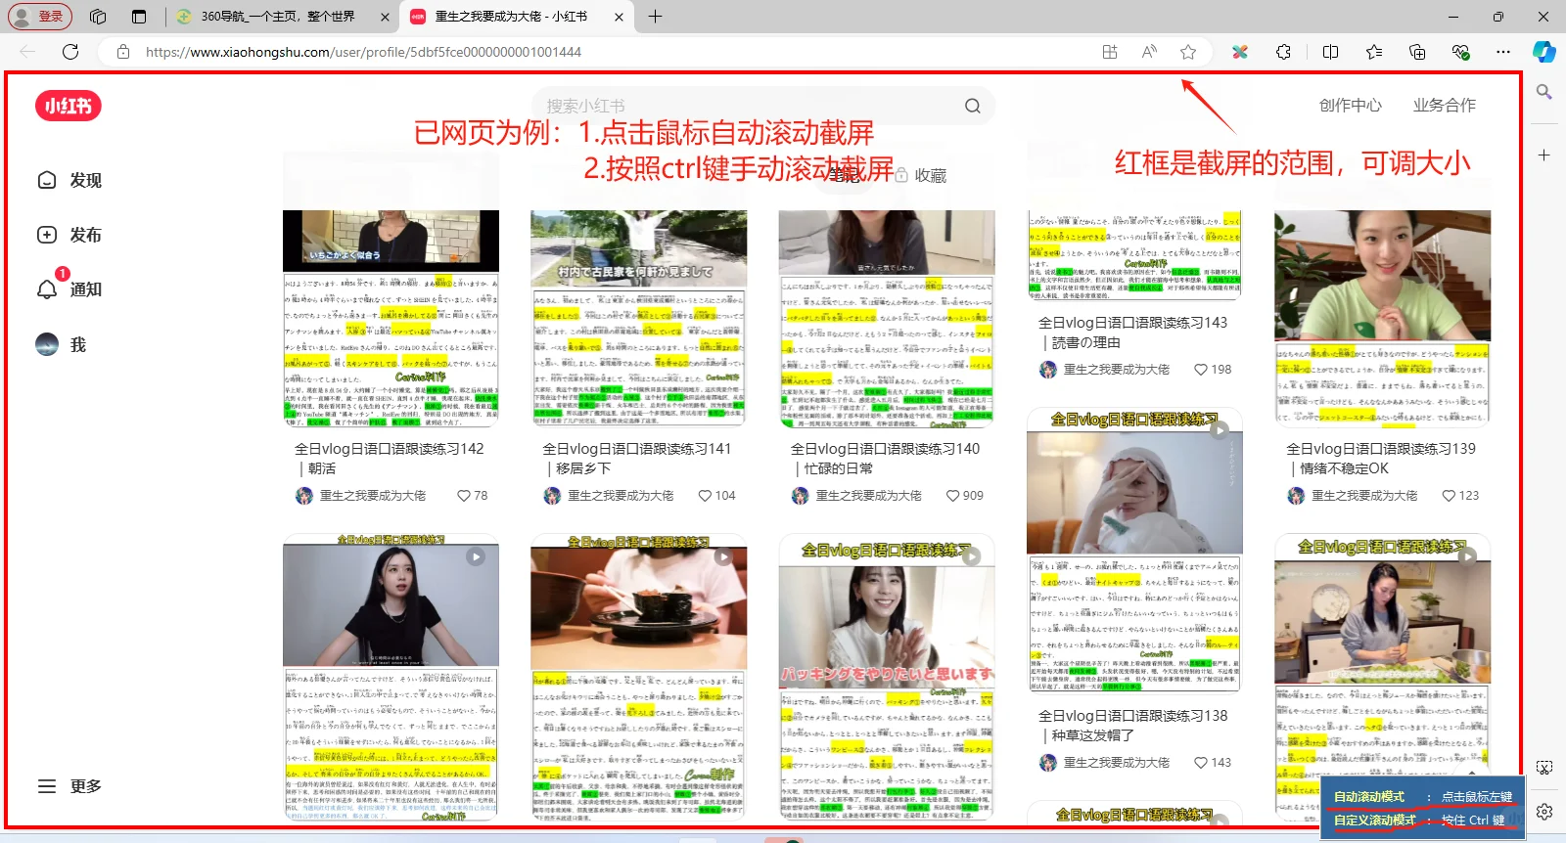Open the Copilot icon at top right
The width and height of the screenshot is (1566, 843).
click(1544, 52)
